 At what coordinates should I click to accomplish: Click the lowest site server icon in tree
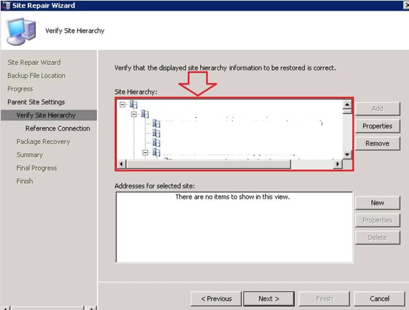(156, 153)
